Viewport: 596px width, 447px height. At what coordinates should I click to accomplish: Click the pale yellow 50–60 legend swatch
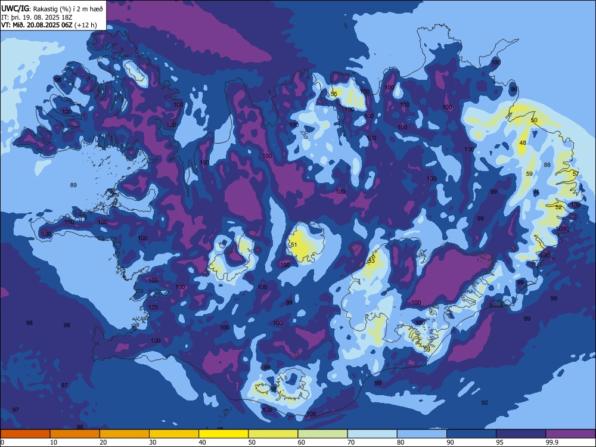click(x=273, y=434)
